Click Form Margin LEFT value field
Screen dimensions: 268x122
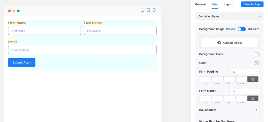click(229, 98)
